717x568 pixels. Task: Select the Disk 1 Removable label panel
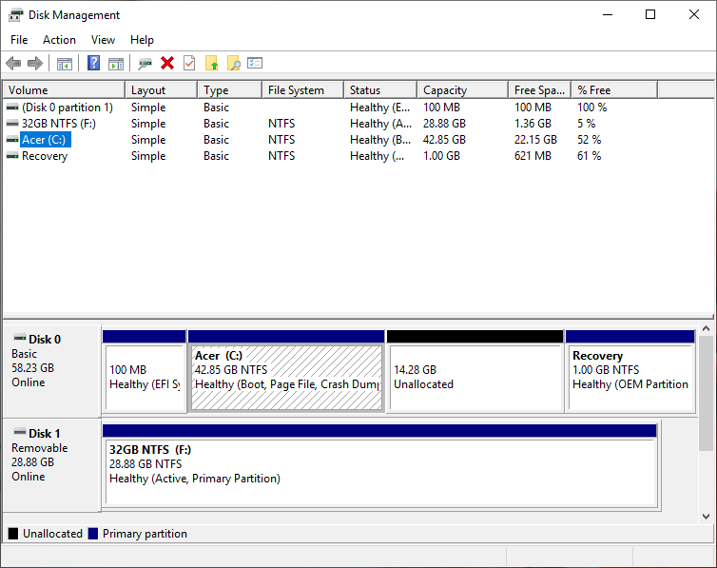(51, 465)
